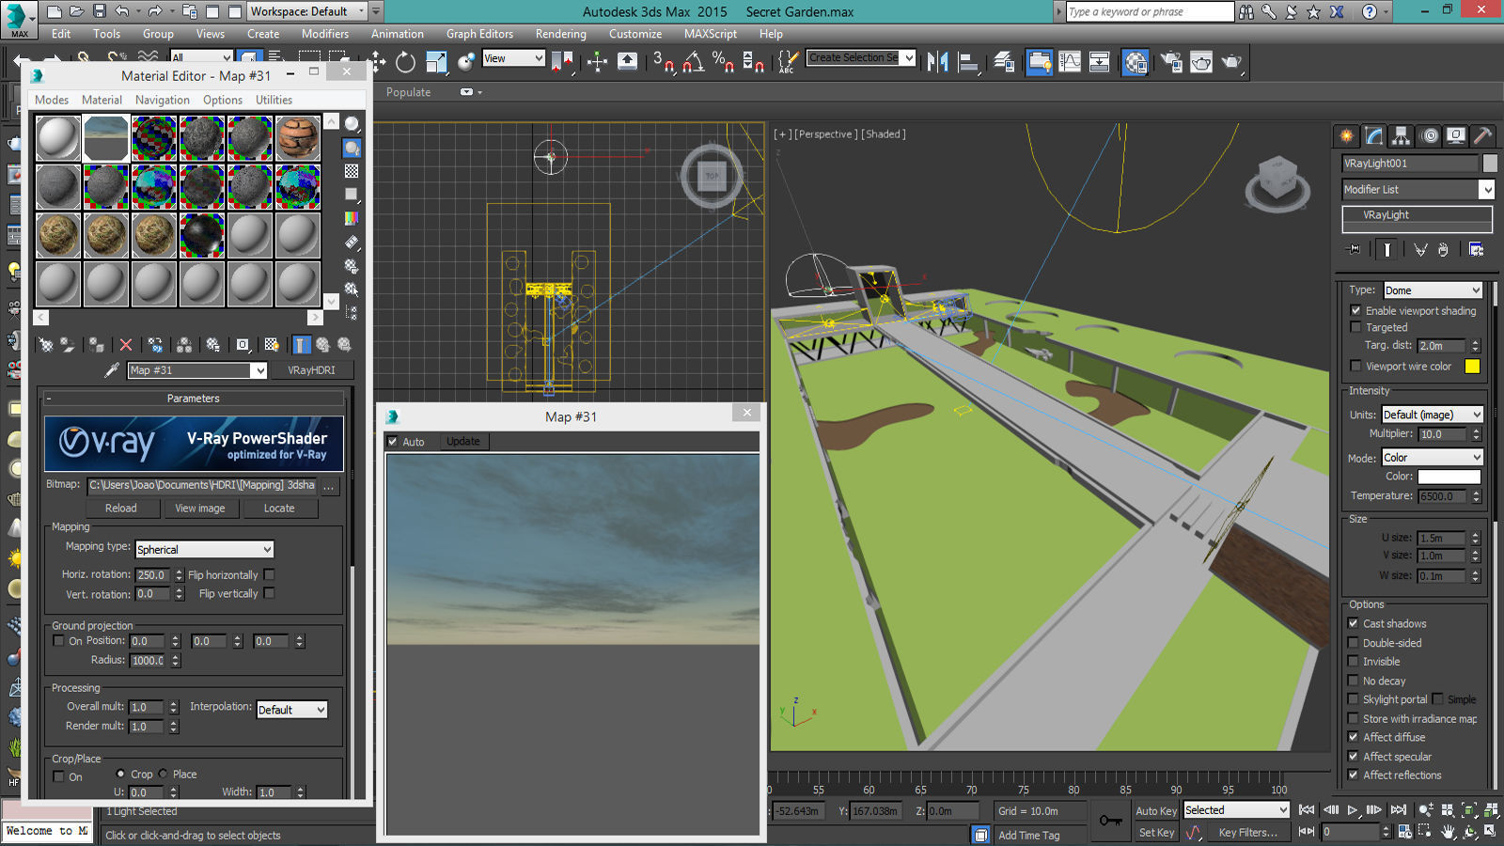Open the Curve Editor from toolbar
The width and height of the screenshot is (1504, 846).
[x=1070, y=62]
